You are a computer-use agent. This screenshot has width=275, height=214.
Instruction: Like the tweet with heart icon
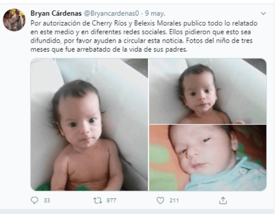point(160,200)
